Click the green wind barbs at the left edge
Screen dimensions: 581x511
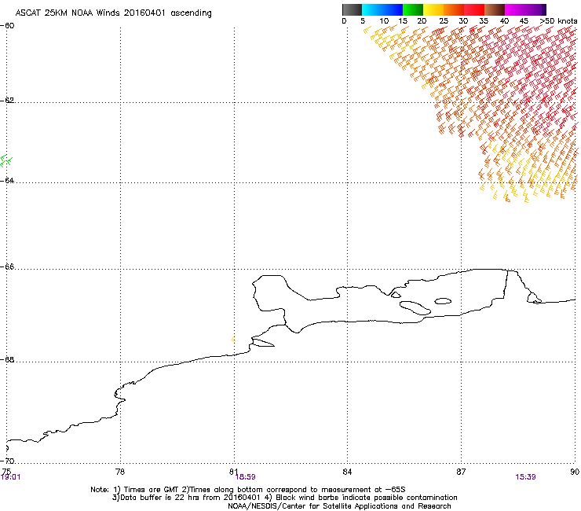pos(5,161)
